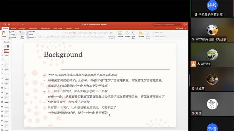Switch to the Insert ribbon tab

click(13, 29)
